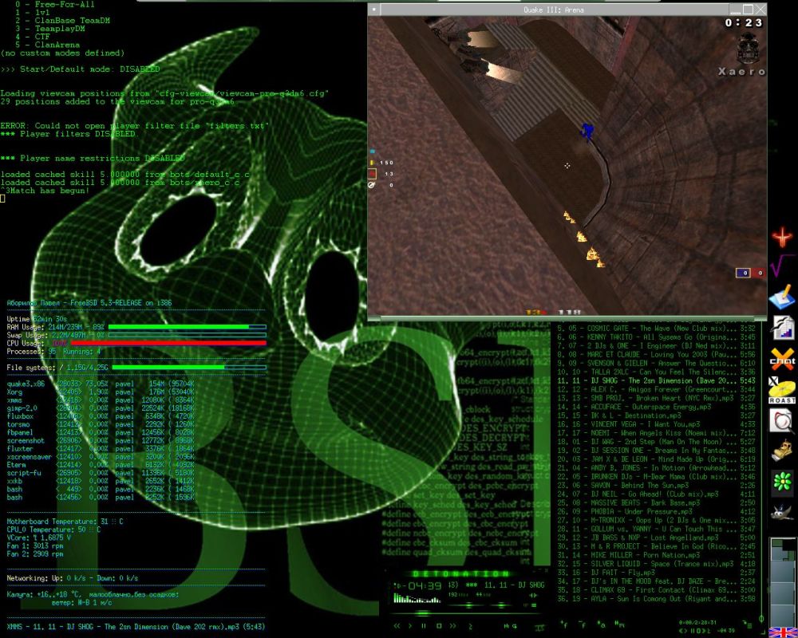Select playlist track MARC ET CLAUDE - Loving You 2003

(656, 355)
